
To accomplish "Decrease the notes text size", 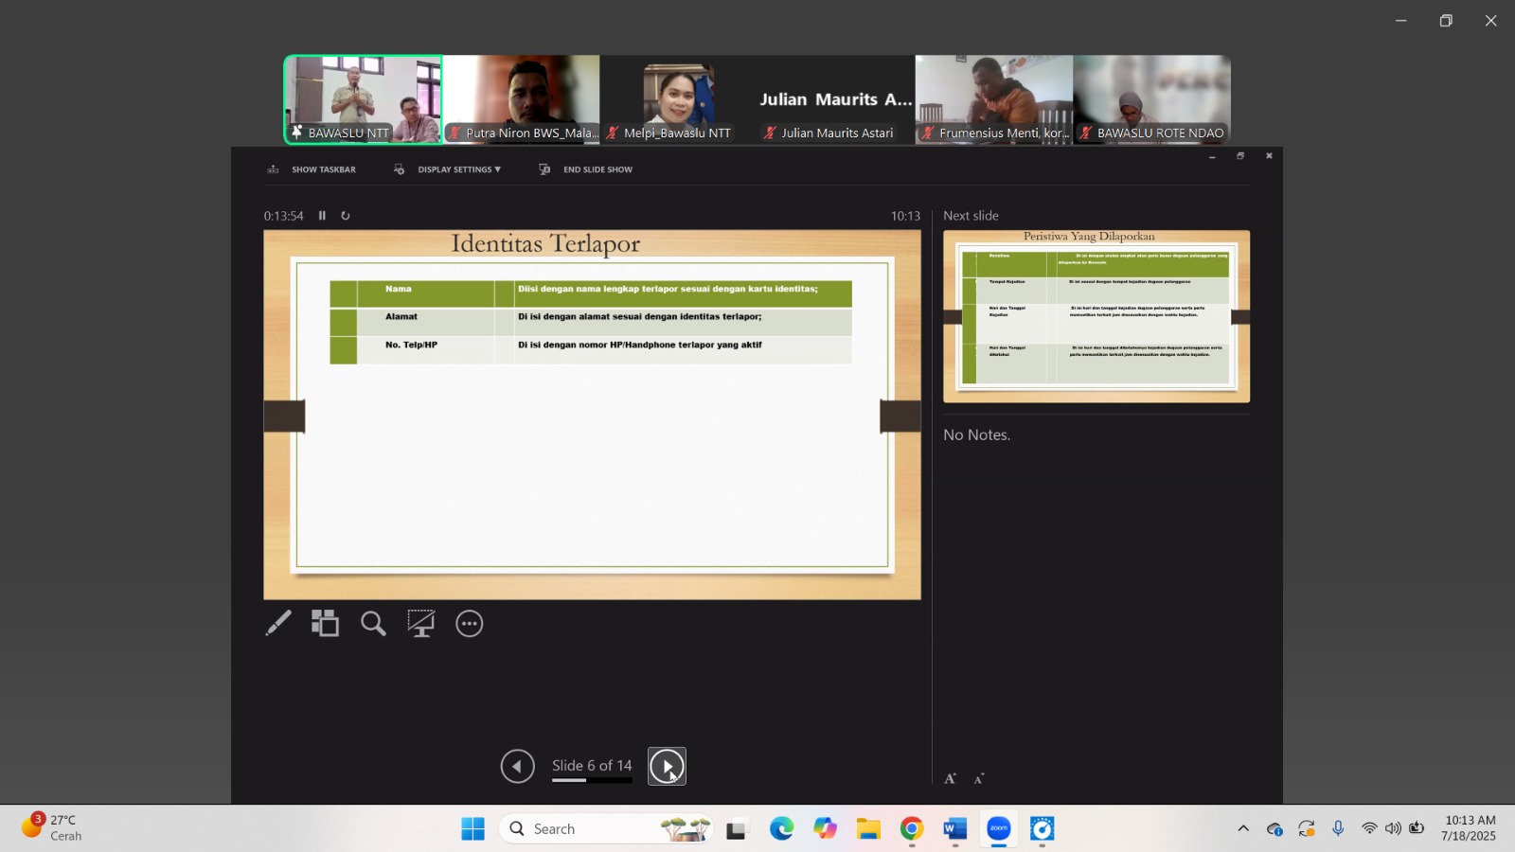I will (x=979, y=778).
